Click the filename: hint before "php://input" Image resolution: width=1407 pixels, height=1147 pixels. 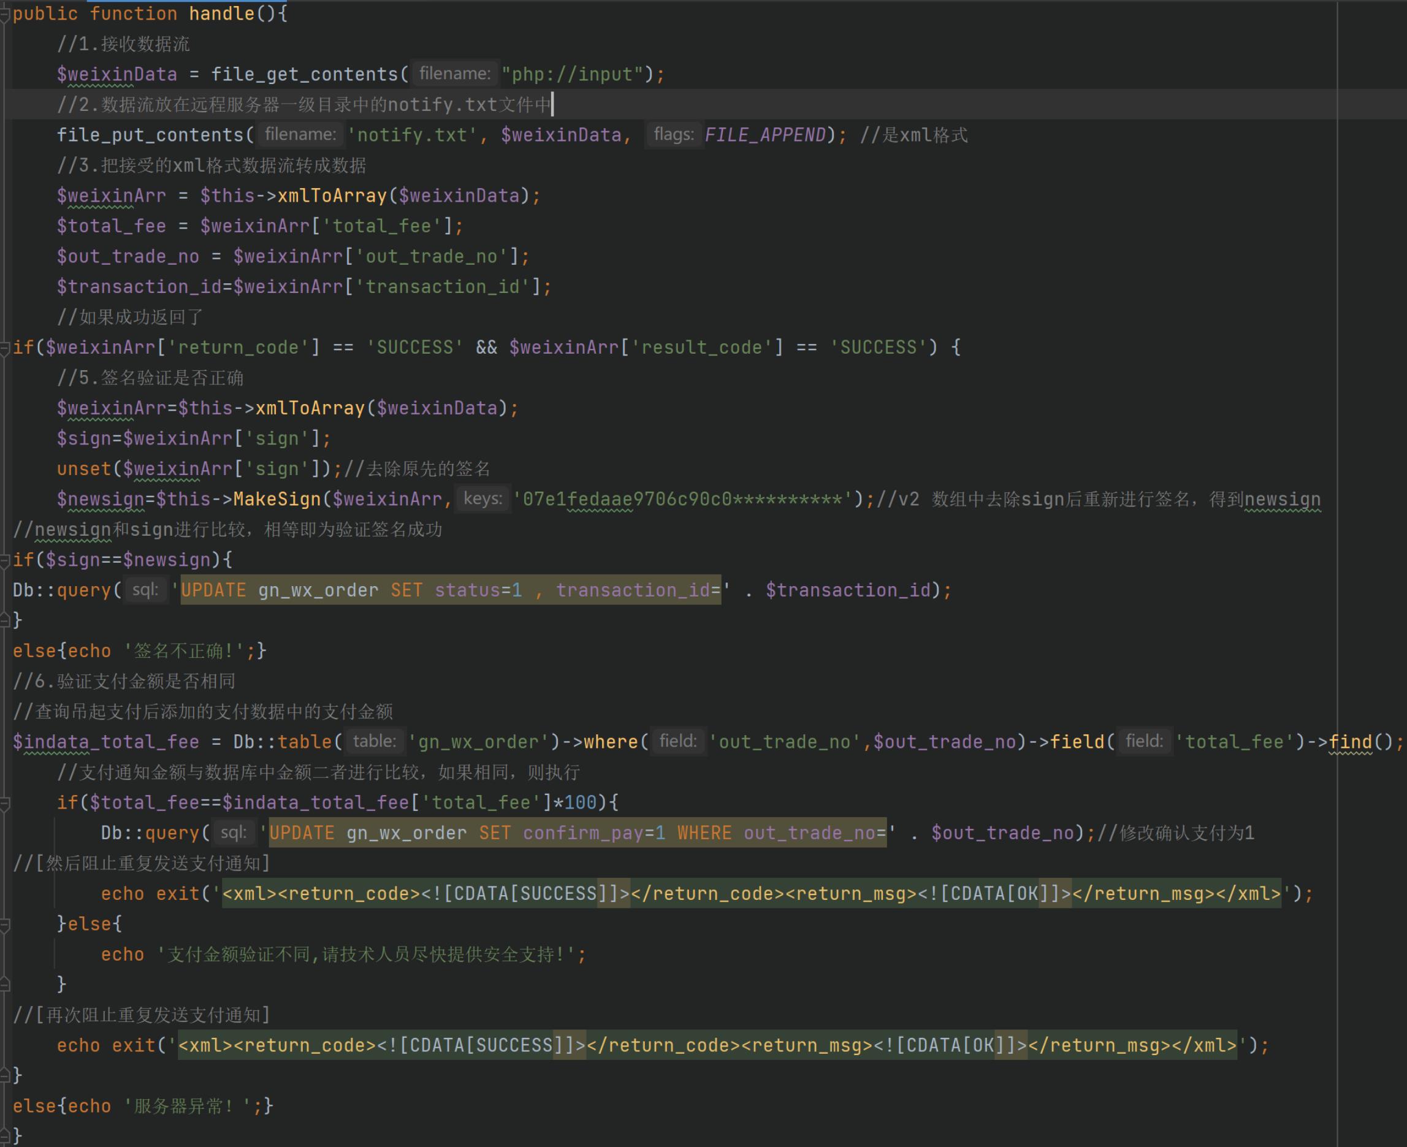point(454,74)
